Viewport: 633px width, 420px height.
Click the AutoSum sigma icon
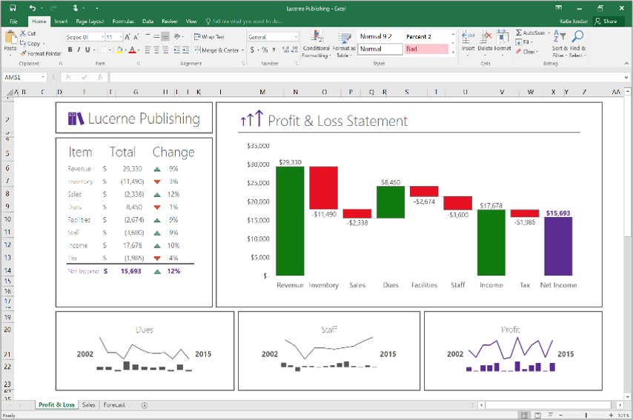click(519, 33)
